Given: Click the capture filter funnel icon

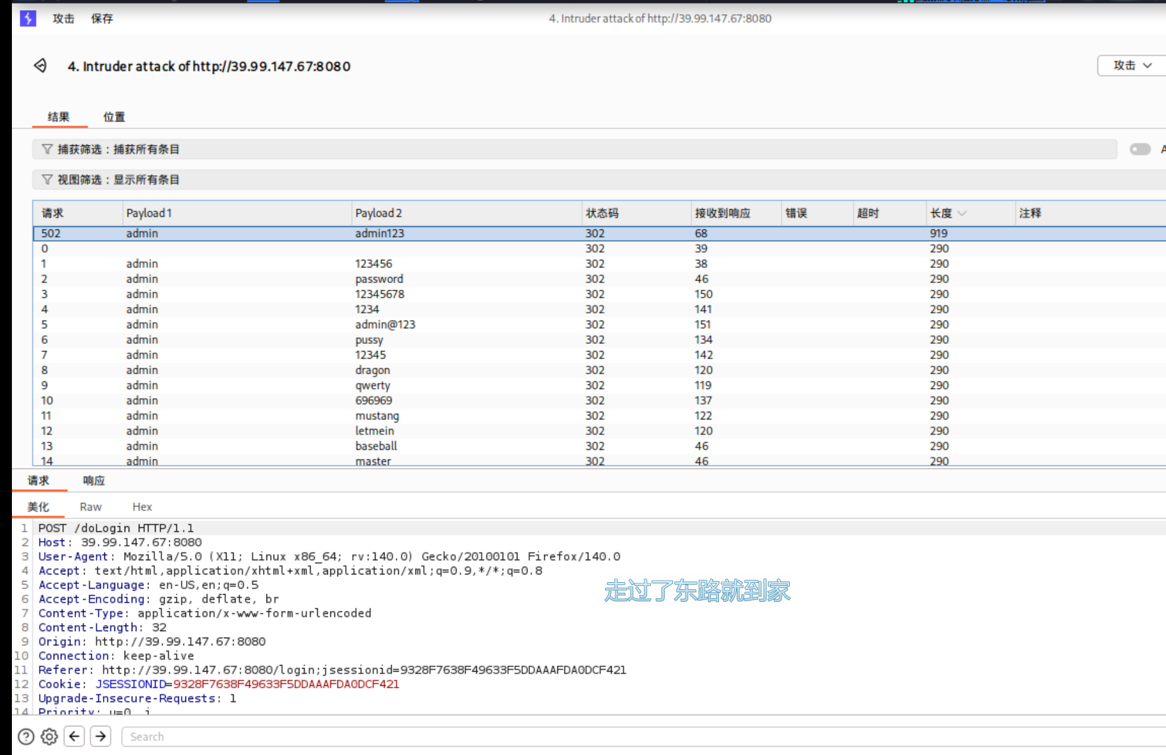Looking at the screenshot, I should click(x=46, y=149).
